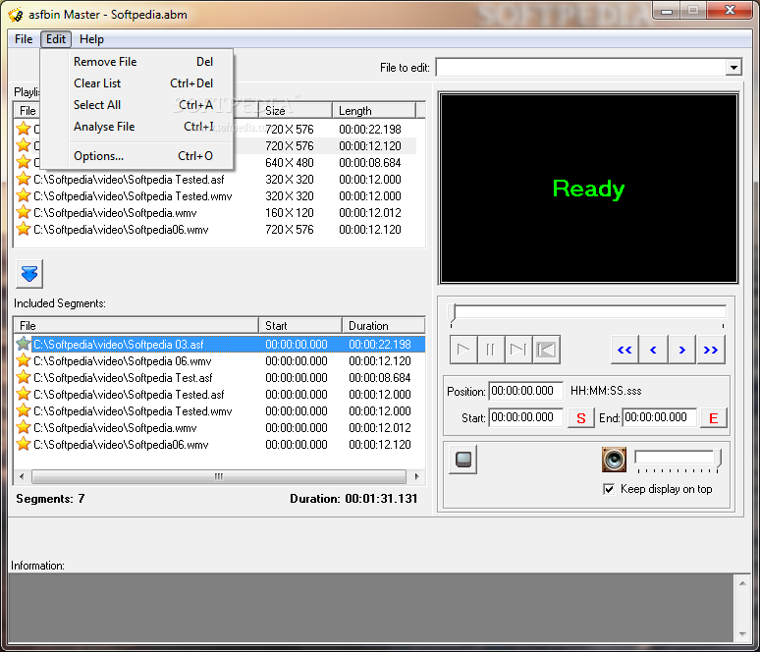This screenshot has height=652, width=760.
Task: Click the video seek slider handle
Action: 454,313
